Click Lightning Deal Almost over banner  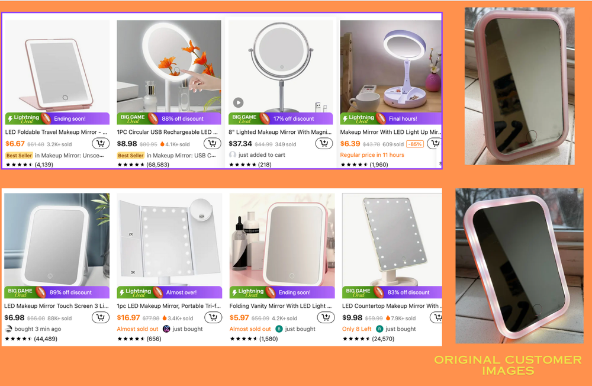point(169,292)
